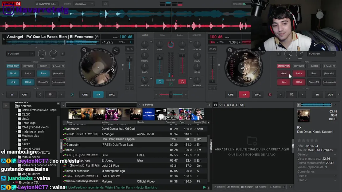Image resolution: width=342 pixels, height=192 pixels.
Task: Halve left deck loop size arrow
Action: point(40,95)
